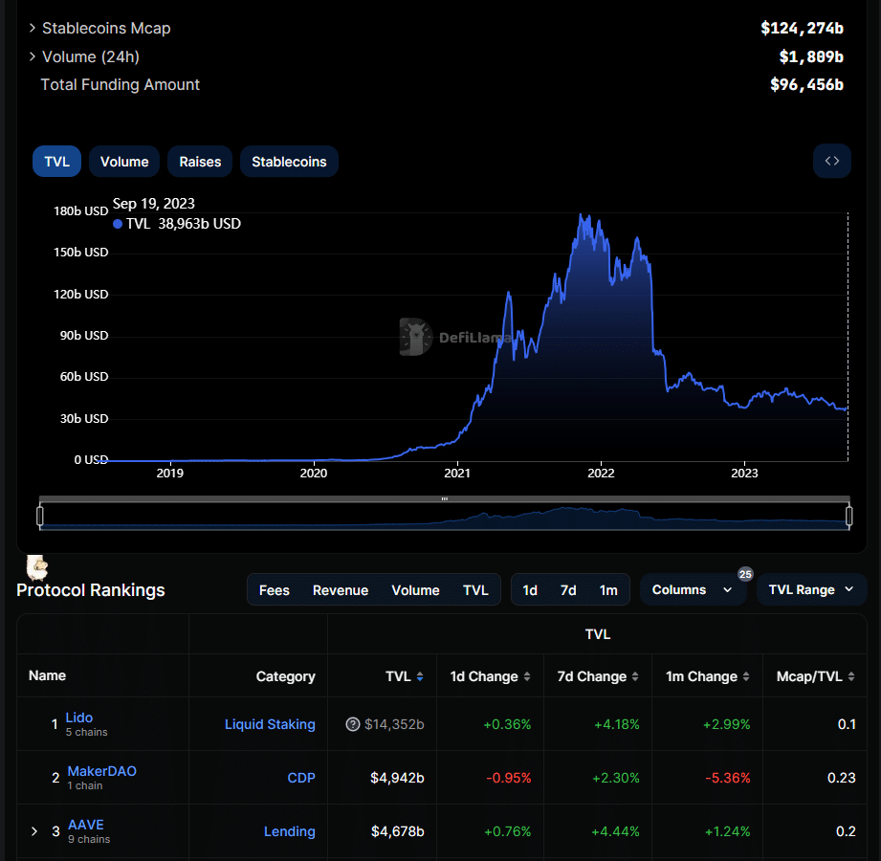
Task: Open the Lido protocol link
Action: click(x=79, y=717)
